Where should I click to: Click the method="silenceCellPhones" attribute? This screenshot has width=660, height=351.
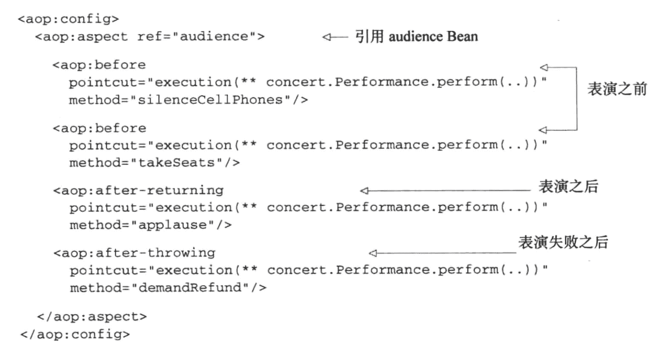189,100
